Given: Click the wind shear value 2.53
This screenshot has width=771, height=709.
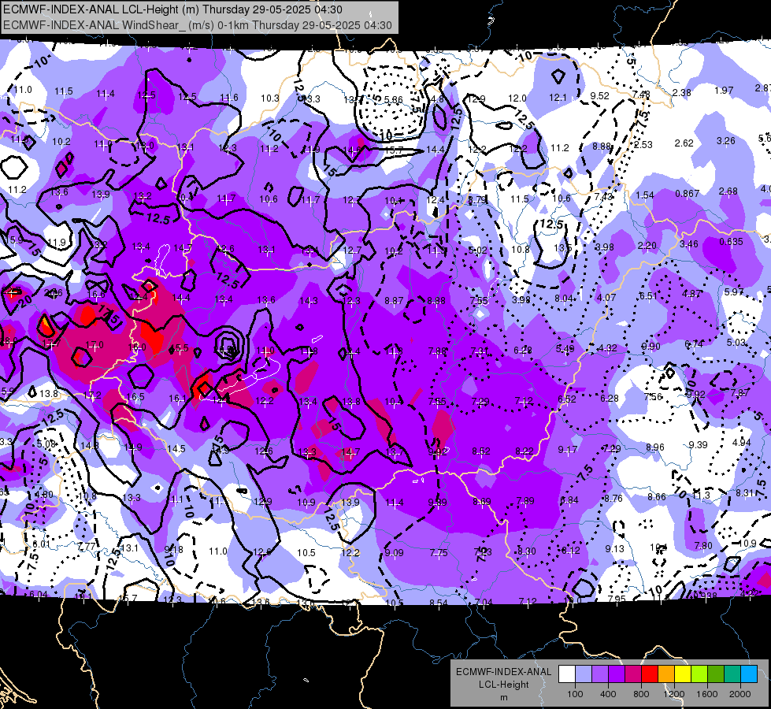Looking at the screenshot, I should point(643,145).
